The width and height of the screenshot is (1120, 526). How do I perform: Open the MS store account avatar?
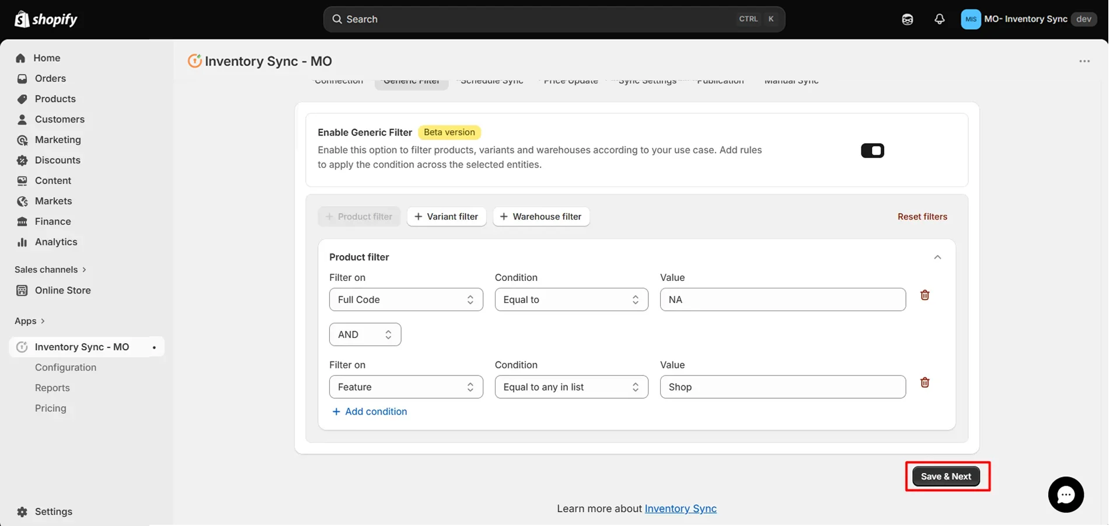tap(971, 19)
